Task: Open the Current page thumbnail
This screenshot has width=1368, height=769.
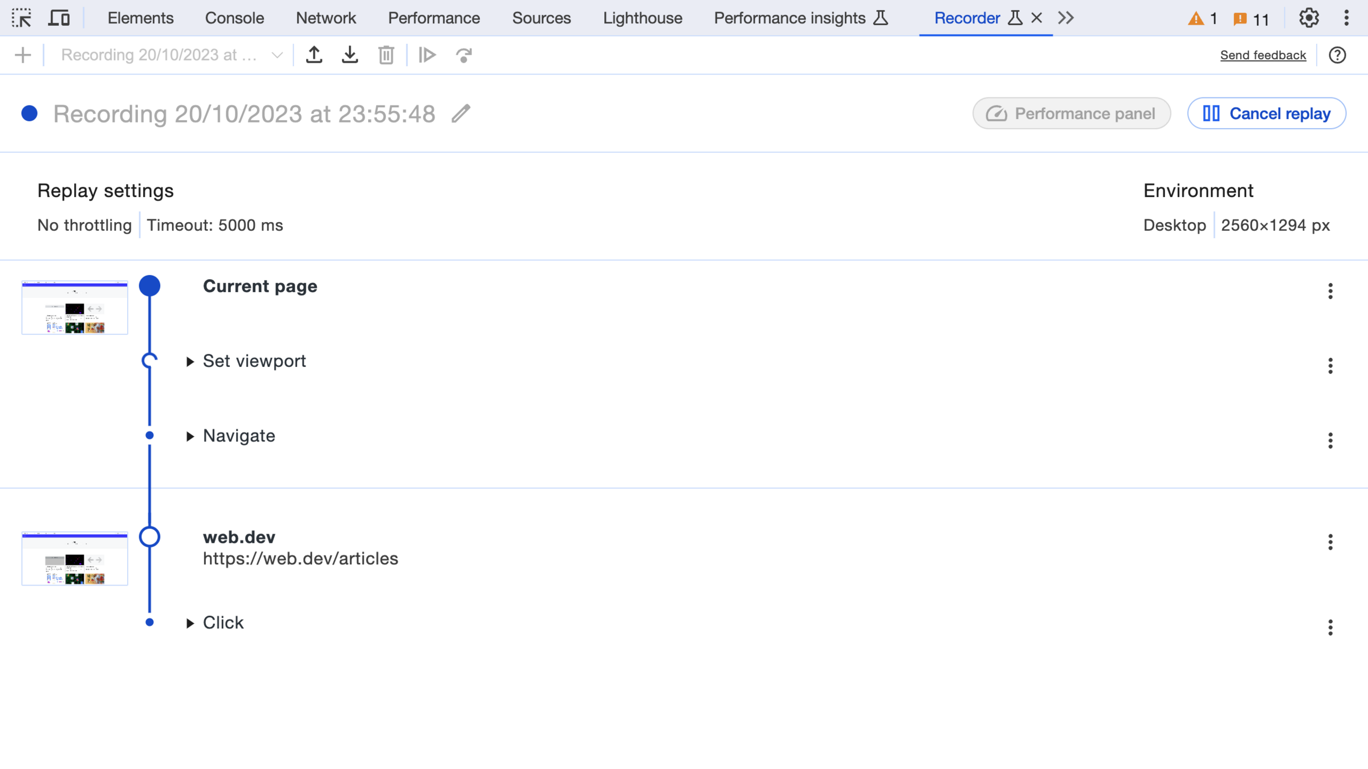Action: tap(75, 308)
